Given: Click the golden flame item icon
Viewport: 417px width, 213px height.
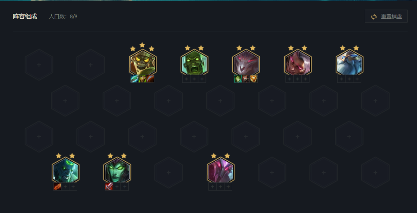Looking at the screenshot, I should [x=254, y=79].
